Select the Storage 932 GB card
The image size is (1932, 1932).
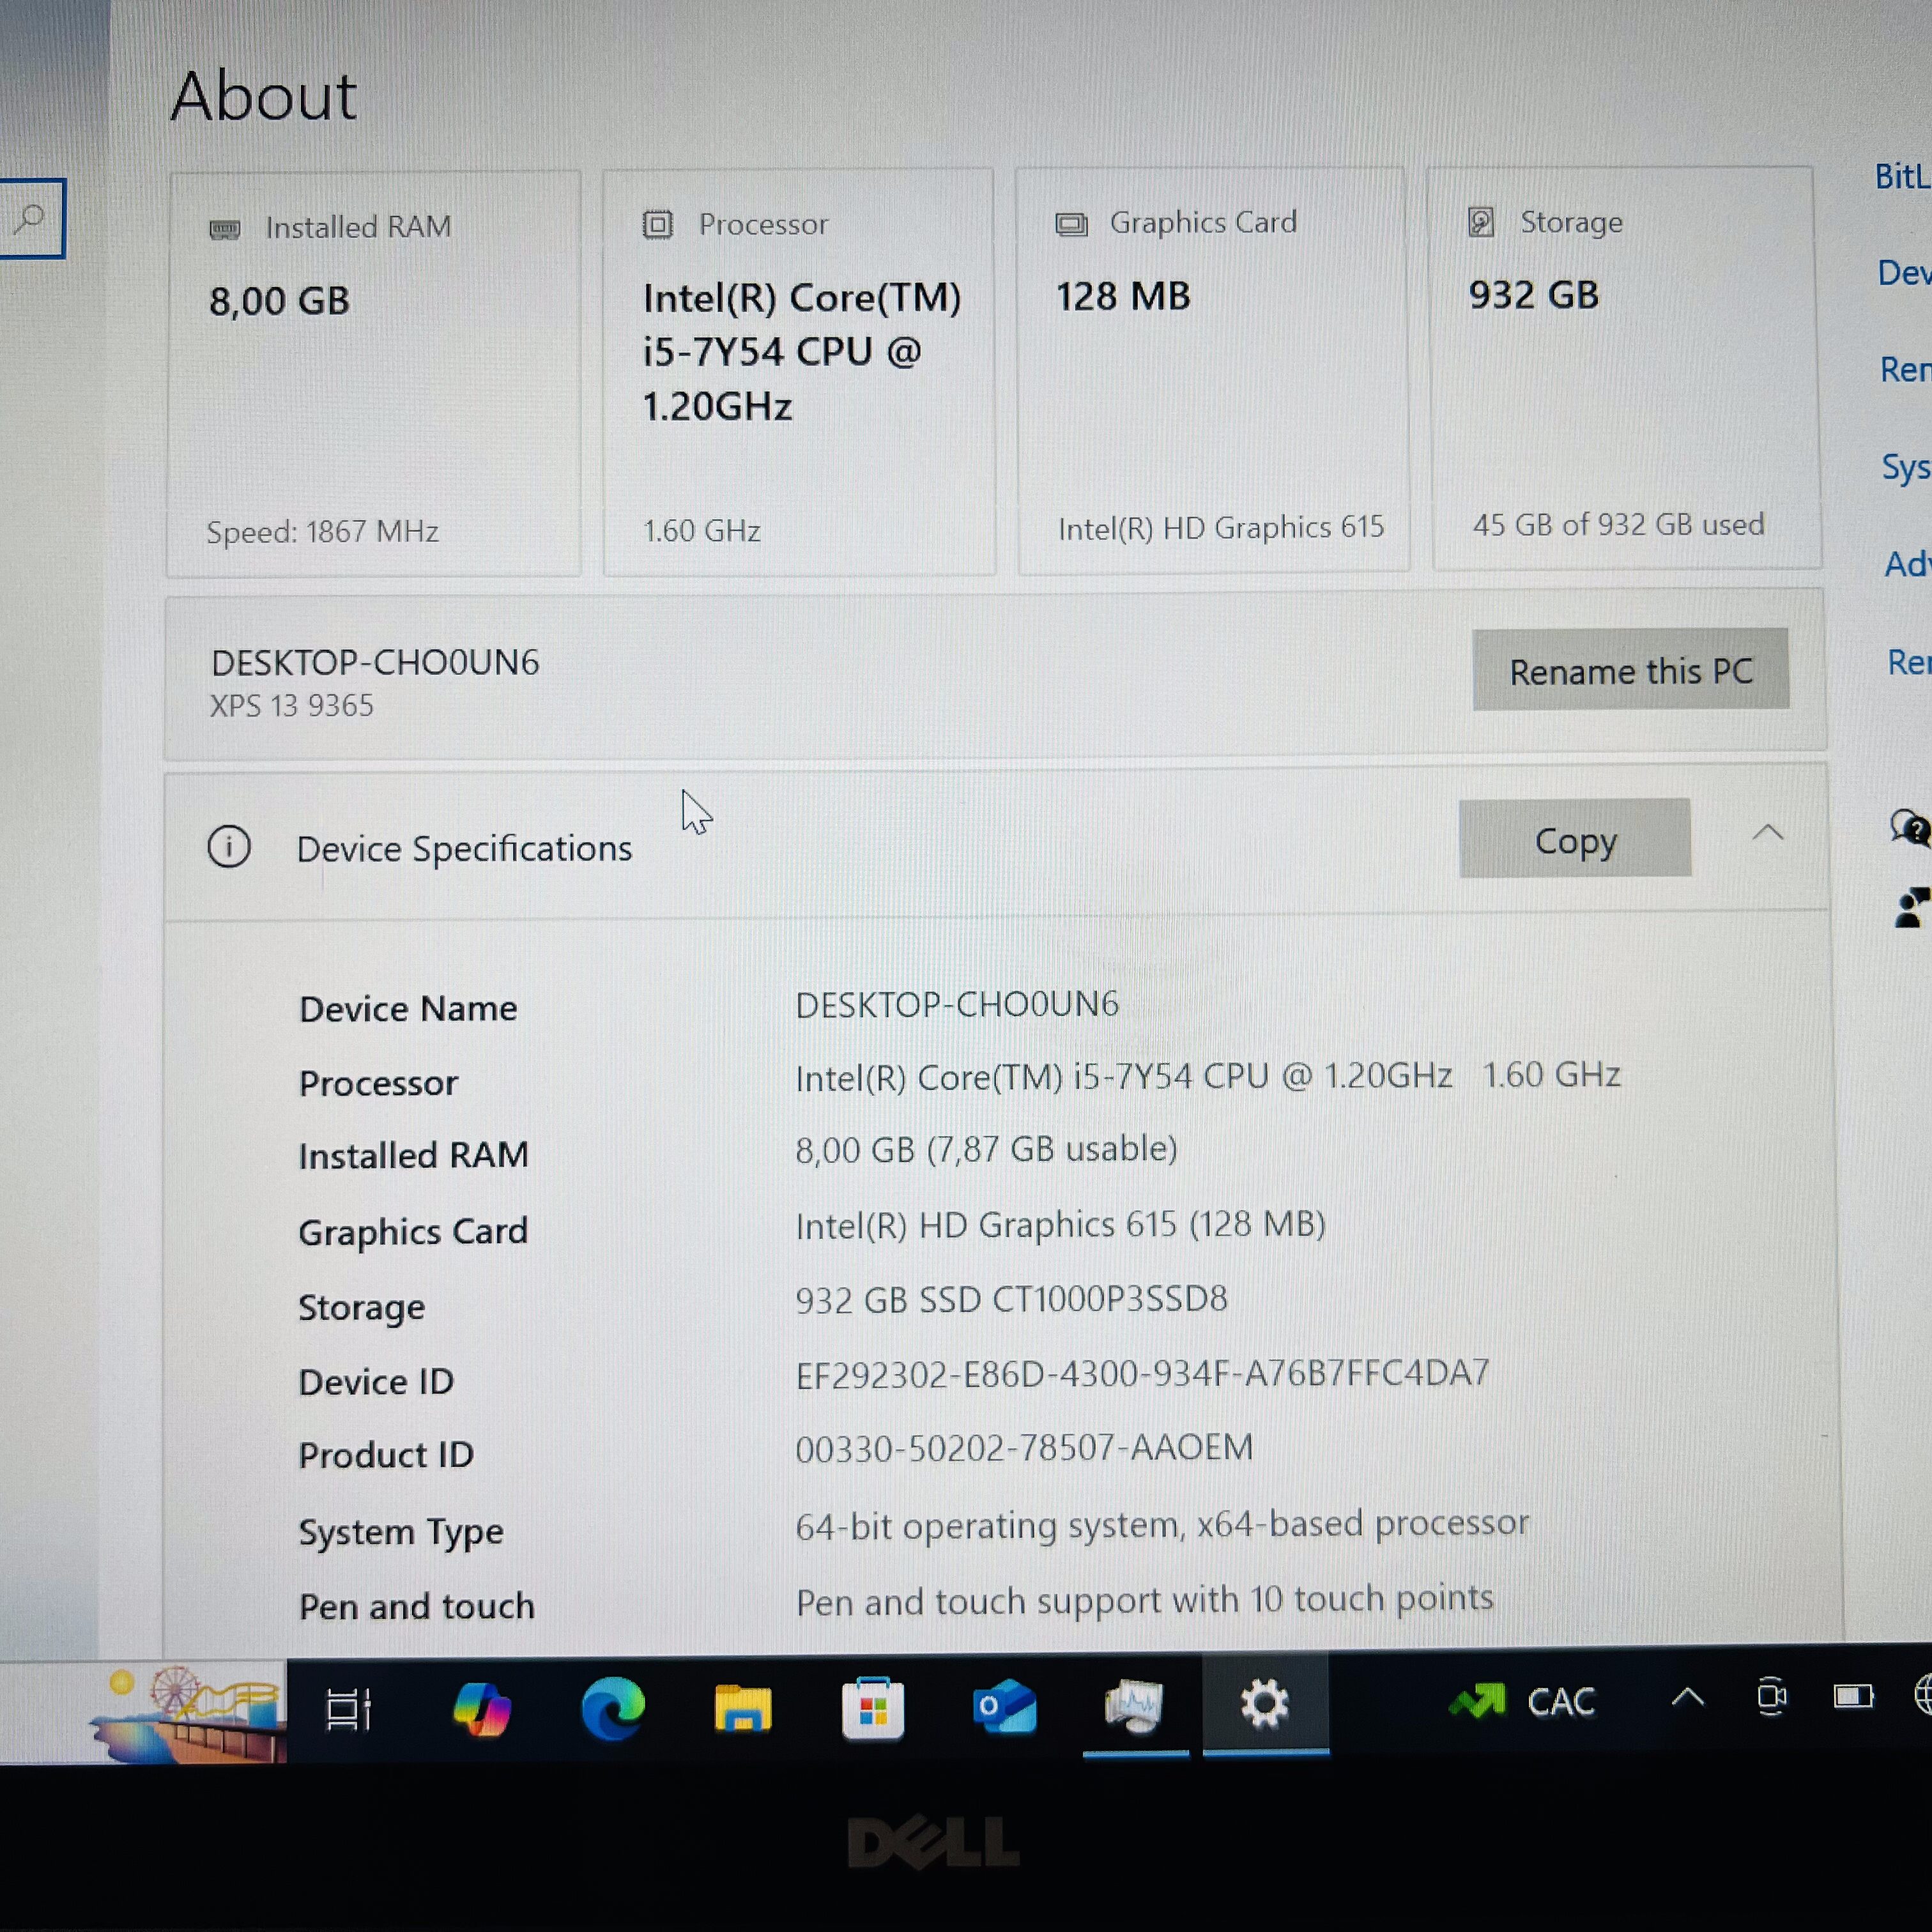pyautogui.click(x=1625, y=370)
